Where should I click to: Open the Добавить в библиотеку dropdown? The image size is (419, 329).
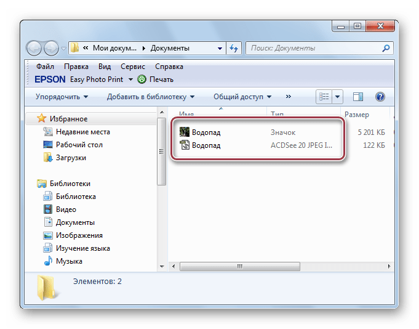click(151, 97)
